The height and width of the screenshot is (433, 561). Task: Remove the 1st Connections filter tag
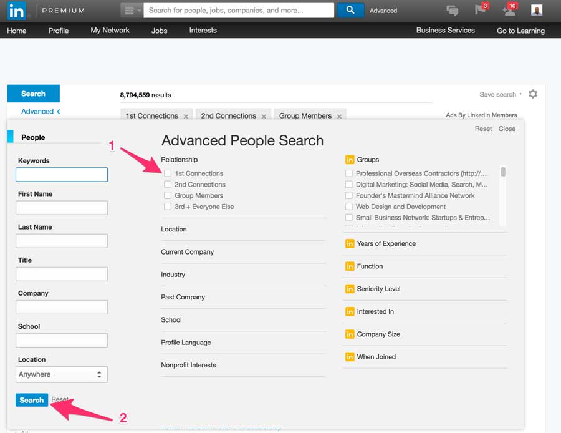coord(186,117)
